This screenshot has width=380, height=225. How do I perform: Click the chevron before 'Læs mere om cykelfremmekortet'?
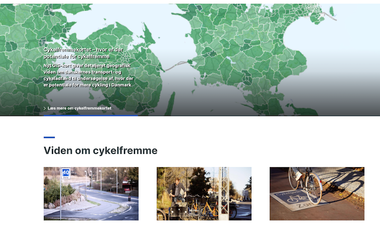(44, 108)
